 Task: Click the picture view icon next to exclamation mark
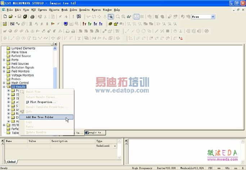click(79, 17)
